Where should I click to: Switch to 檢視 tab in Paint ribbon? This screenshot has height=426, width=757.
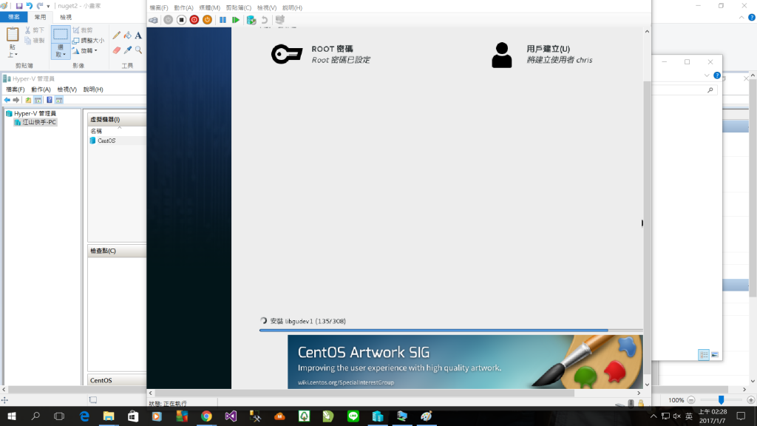pyautogui.click(x=66, y=17)
